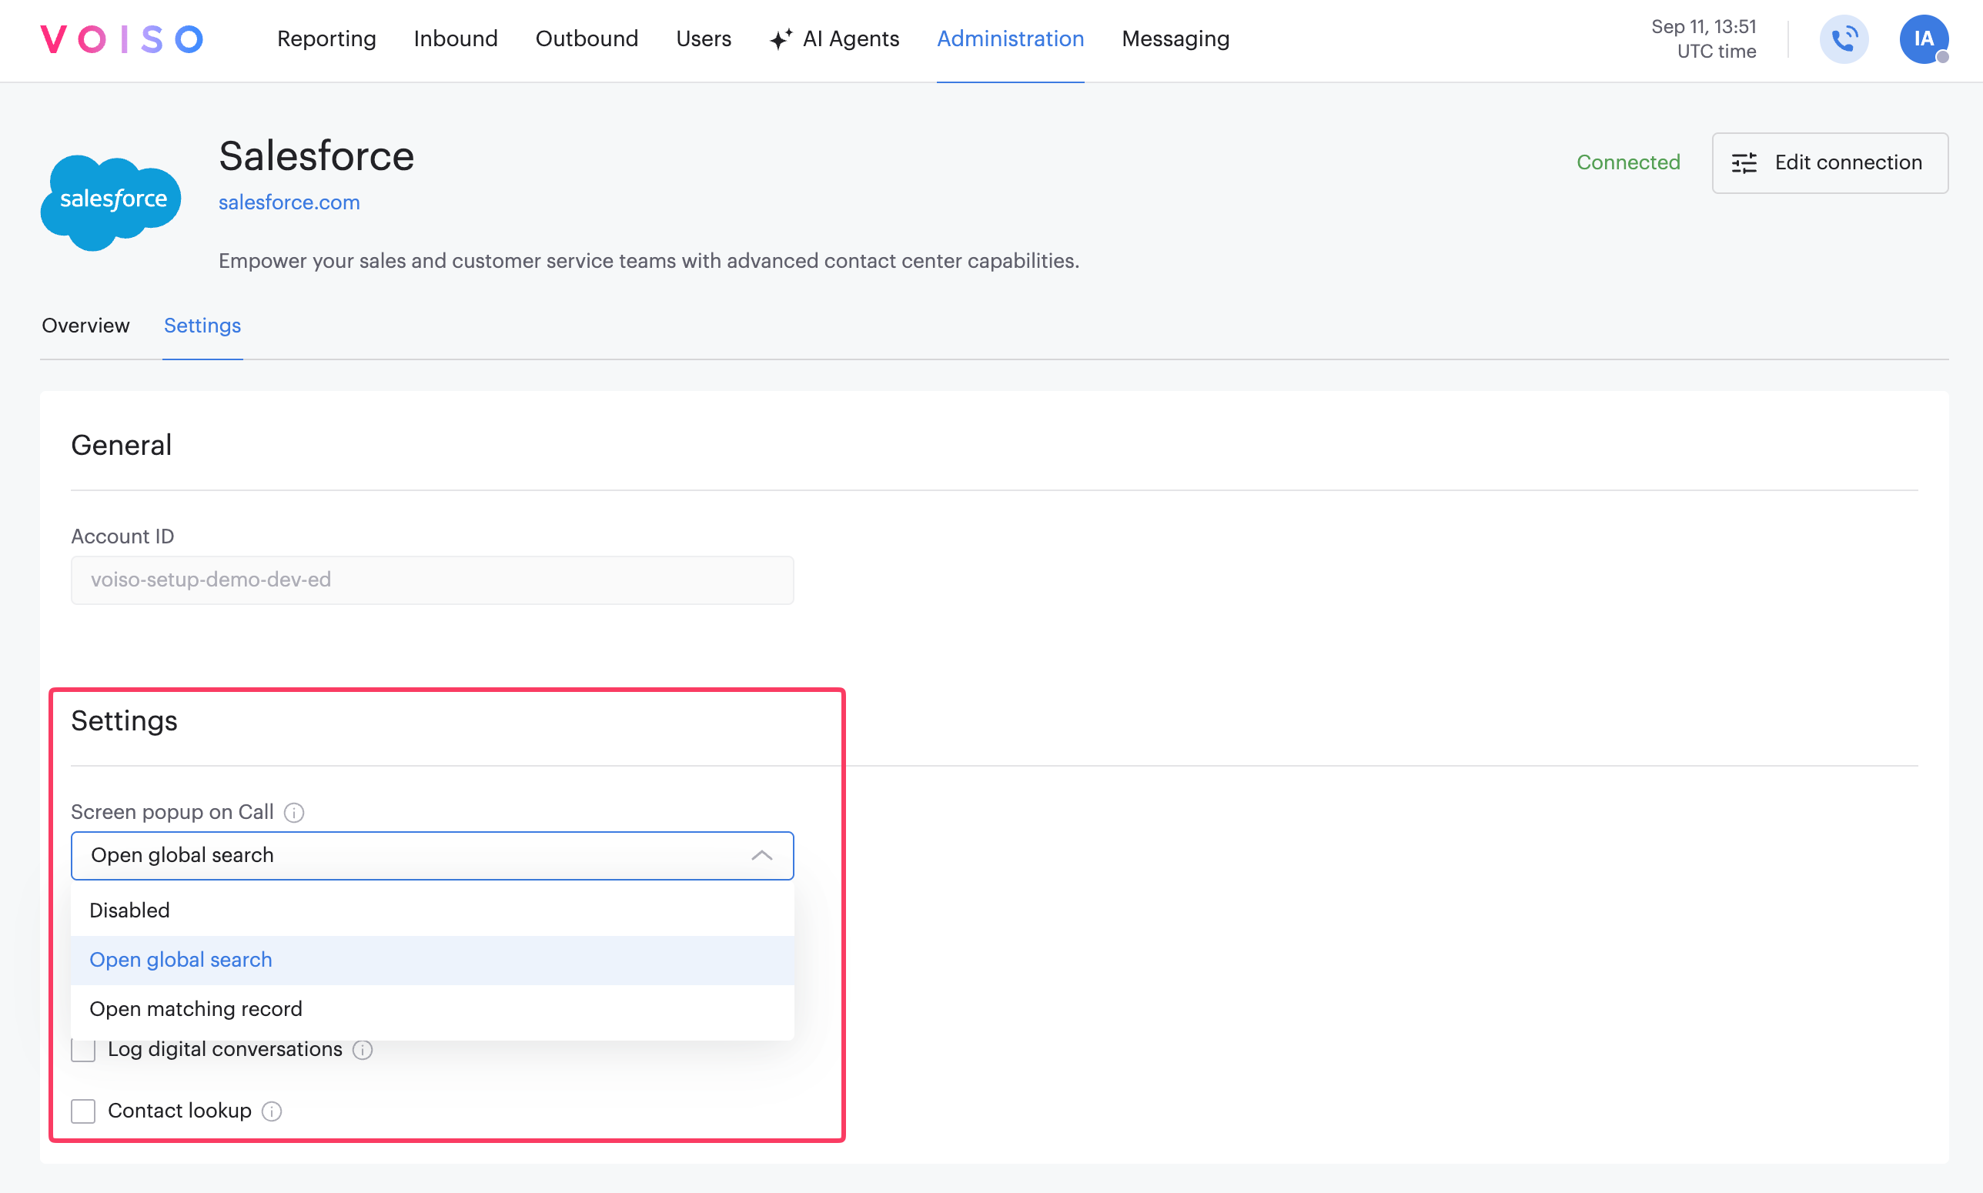Click the Empower your sales description text

pyautogui.click(x=649, y=261)
